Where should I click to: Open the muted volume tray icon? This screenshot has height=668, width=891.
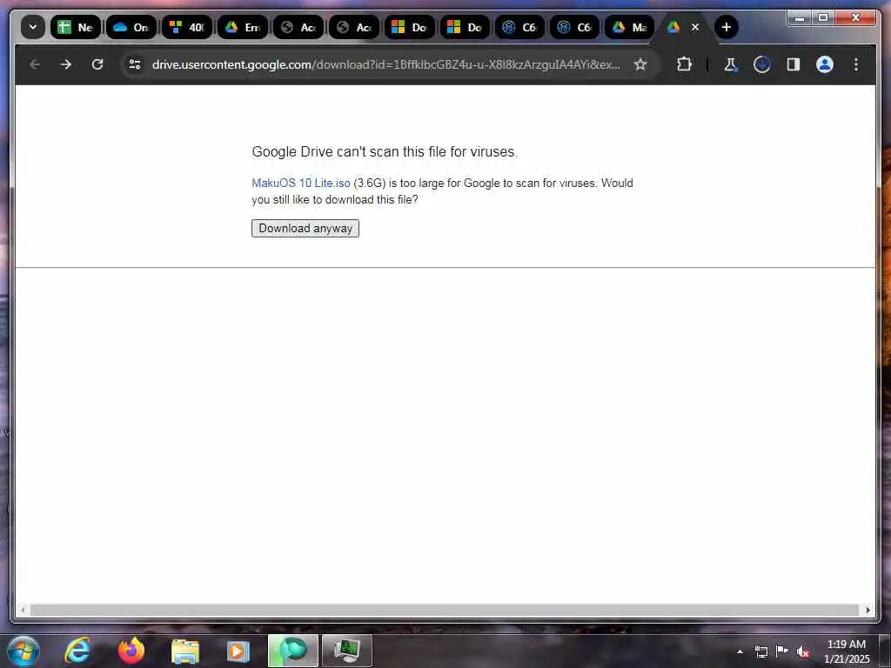coord(803,652)
